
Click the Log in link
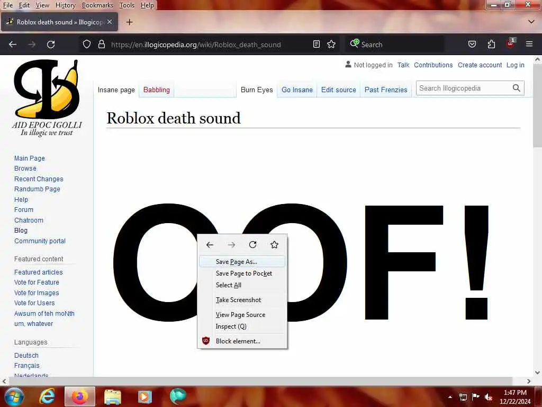point(515,65)
